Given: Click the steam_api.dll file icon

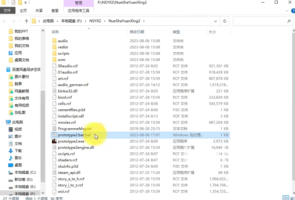Looking at the screenshot, I should click(x=54, y=172).
